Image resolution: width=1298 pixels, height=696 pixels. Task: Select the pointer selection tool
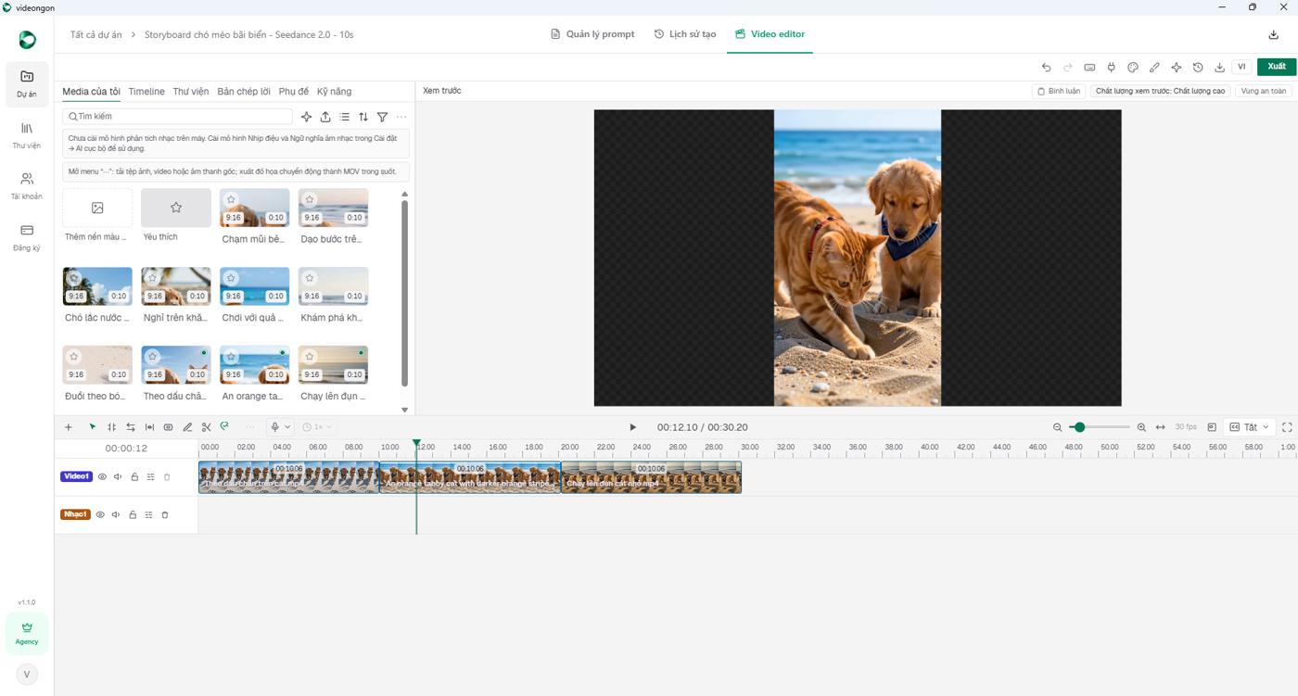pyautogui.click(x=92, y=427)
